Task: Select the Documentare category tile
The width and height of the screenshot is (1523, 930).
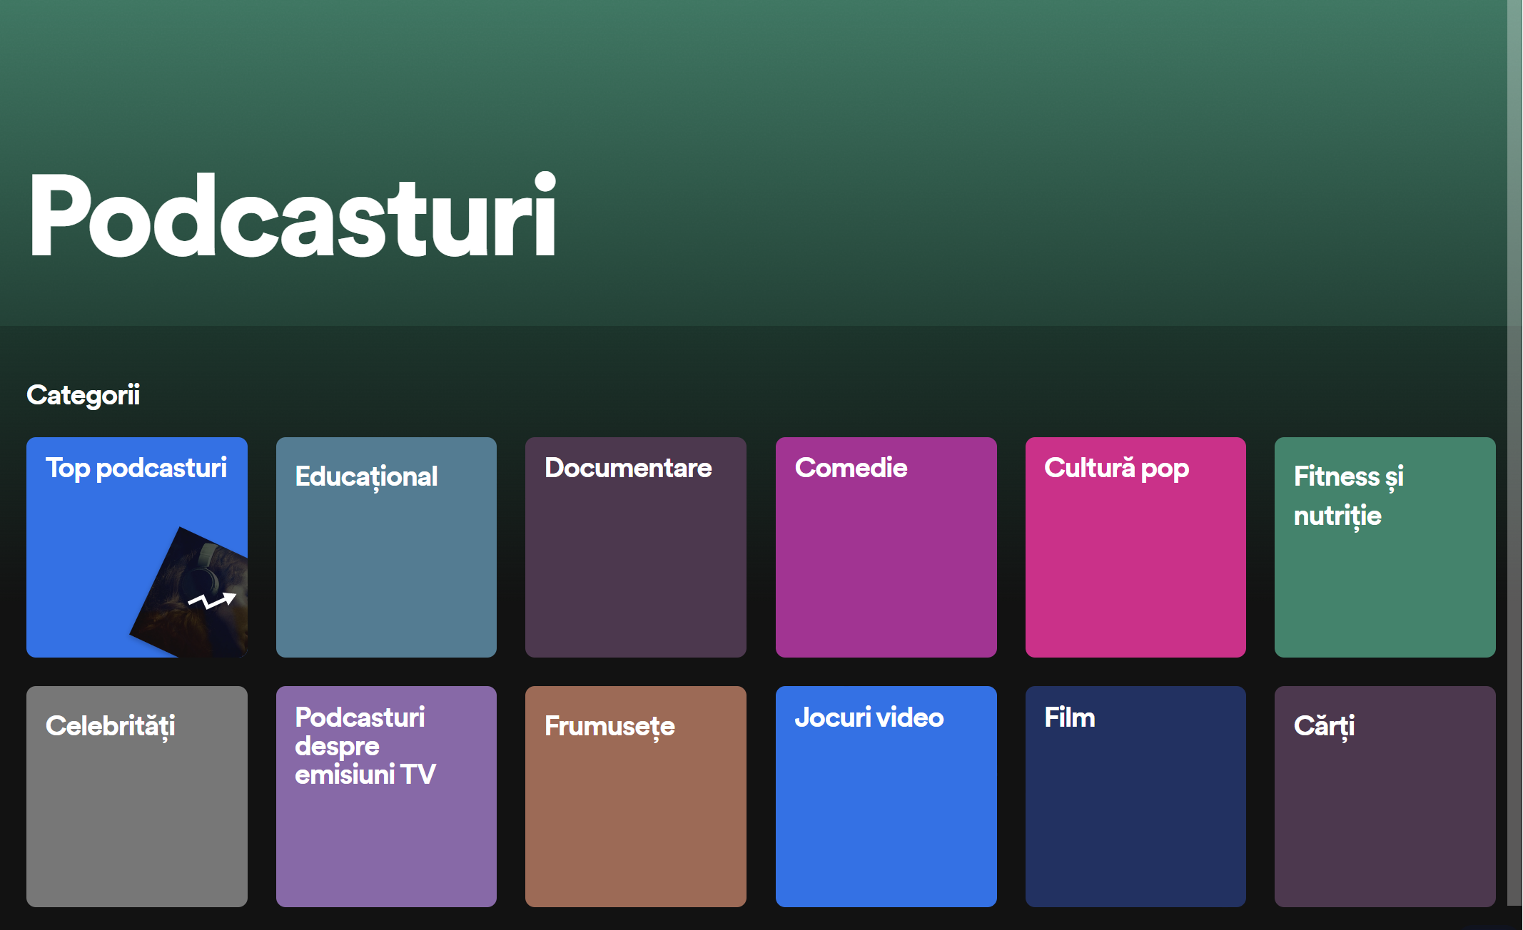Action: pos(635,547)
